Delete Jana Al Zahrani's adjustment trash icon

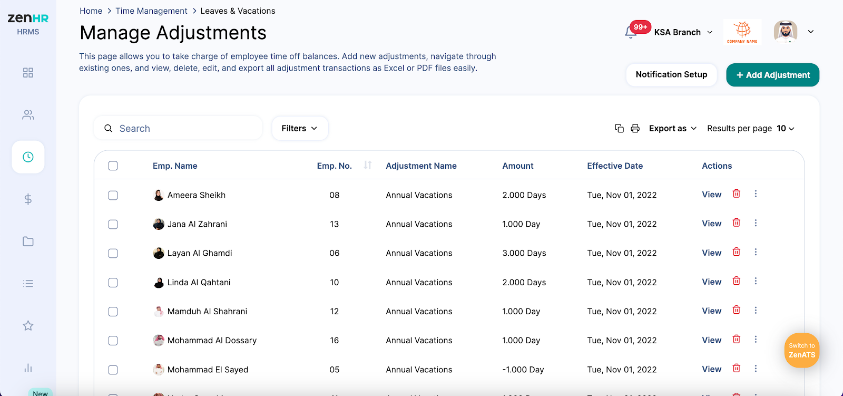coord(737,223)
